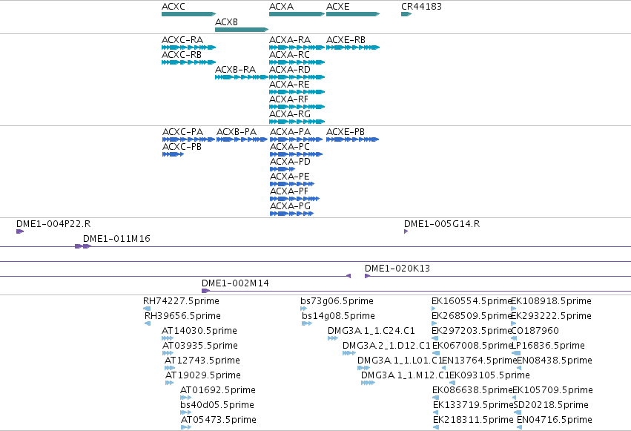The height and width of the screenshot is (431, 631).
Task: Click the LP16836.5prime EST label
Action: [x=548, y=346]
